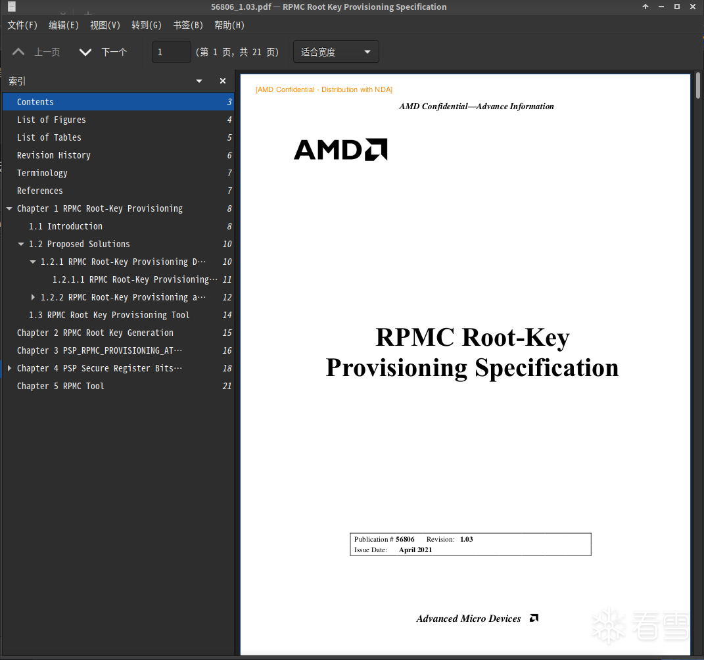Viewport: 704px width, 660px height.
Task: Go to previous page with up chevron
Action: click(18, 52)
